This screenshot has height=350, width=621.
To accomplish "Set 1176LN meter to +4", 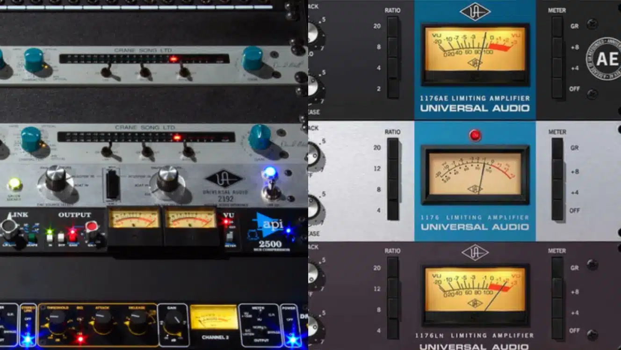I will [x=557, y=309].
